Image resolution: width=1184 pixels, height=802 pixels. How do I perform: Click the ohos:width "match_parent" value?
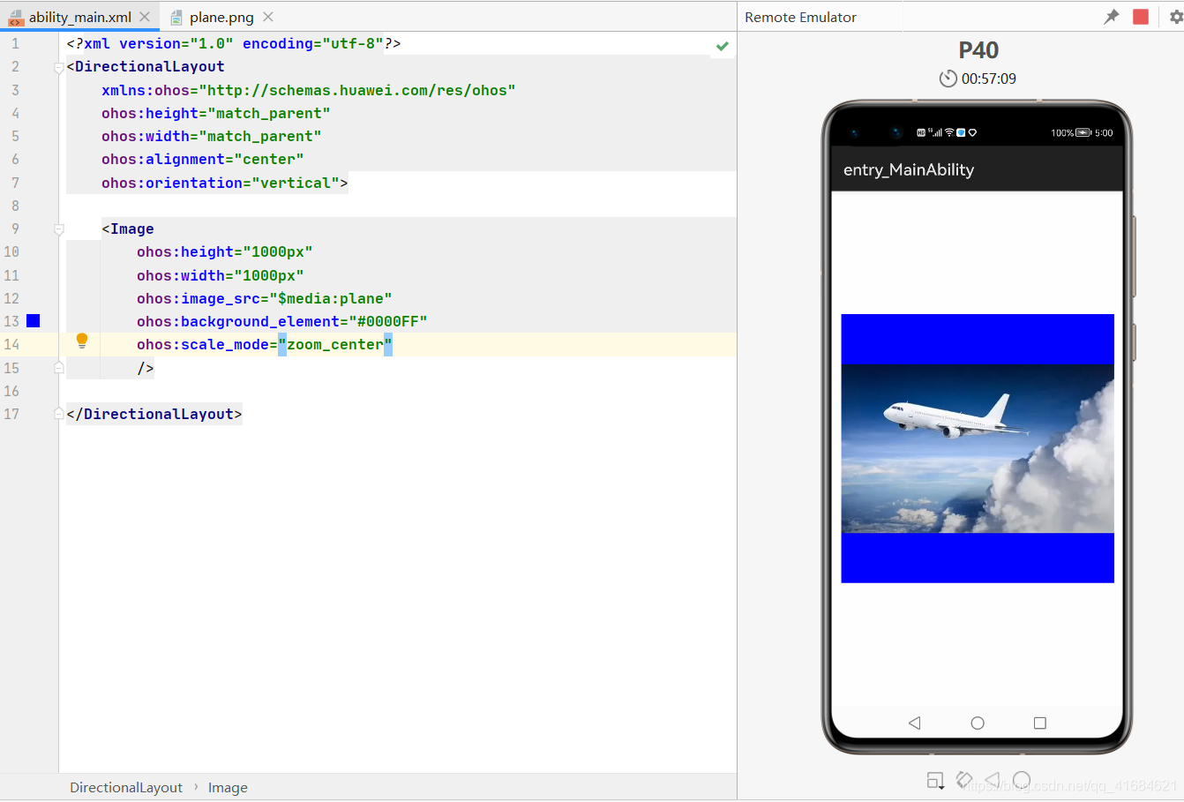click(260, 137)
